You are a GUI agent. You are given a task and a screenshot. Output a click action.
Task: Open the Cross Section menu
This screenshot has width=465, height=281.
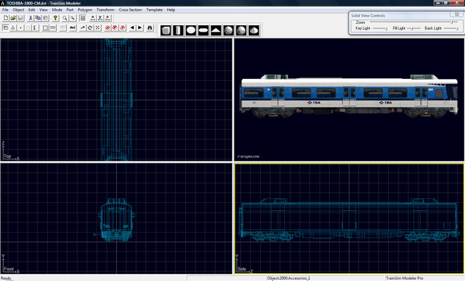(130, 10)
